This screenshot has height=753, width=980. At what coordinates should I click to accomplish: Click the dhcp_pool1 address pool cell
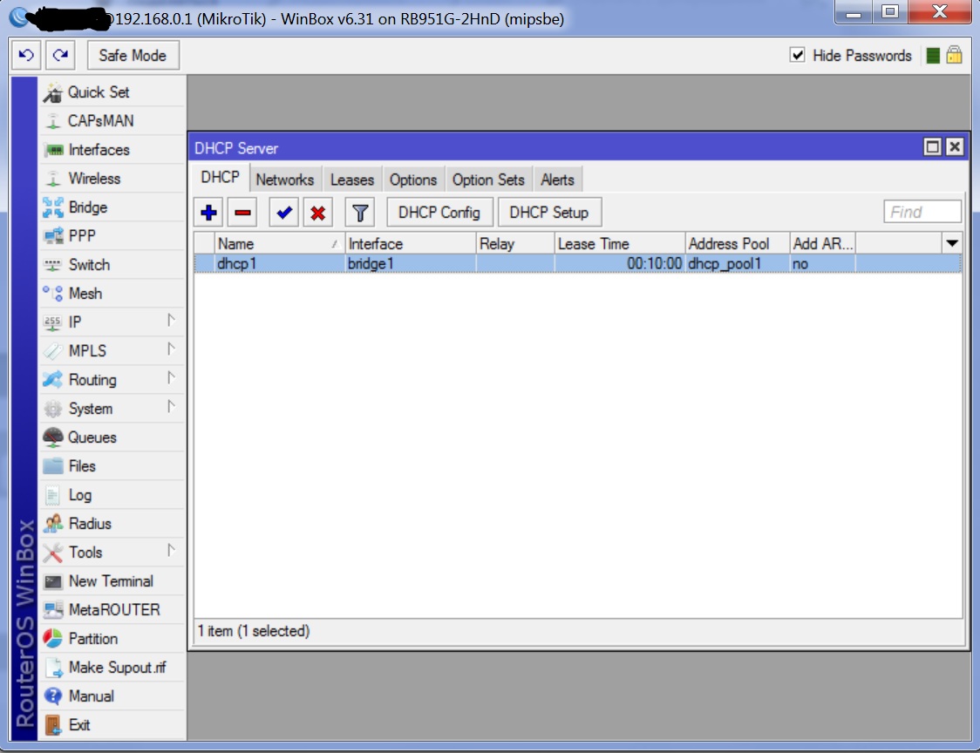pyautogui.click(x=738, y=264)
